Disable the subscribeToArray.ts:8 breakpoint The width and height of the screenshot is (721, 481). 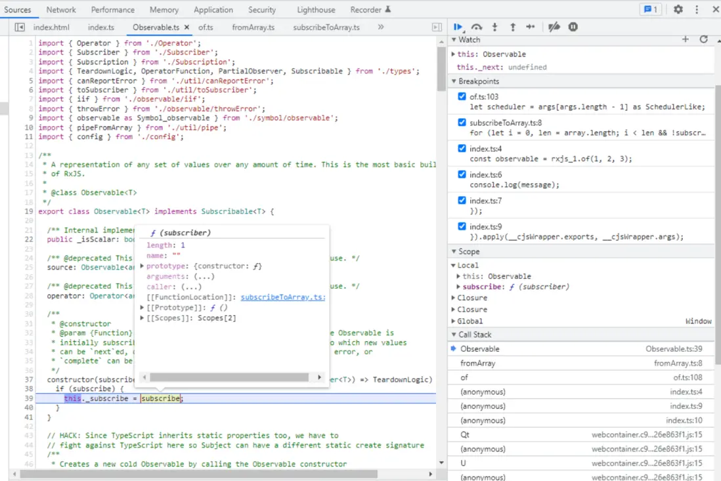click(462, 123)
